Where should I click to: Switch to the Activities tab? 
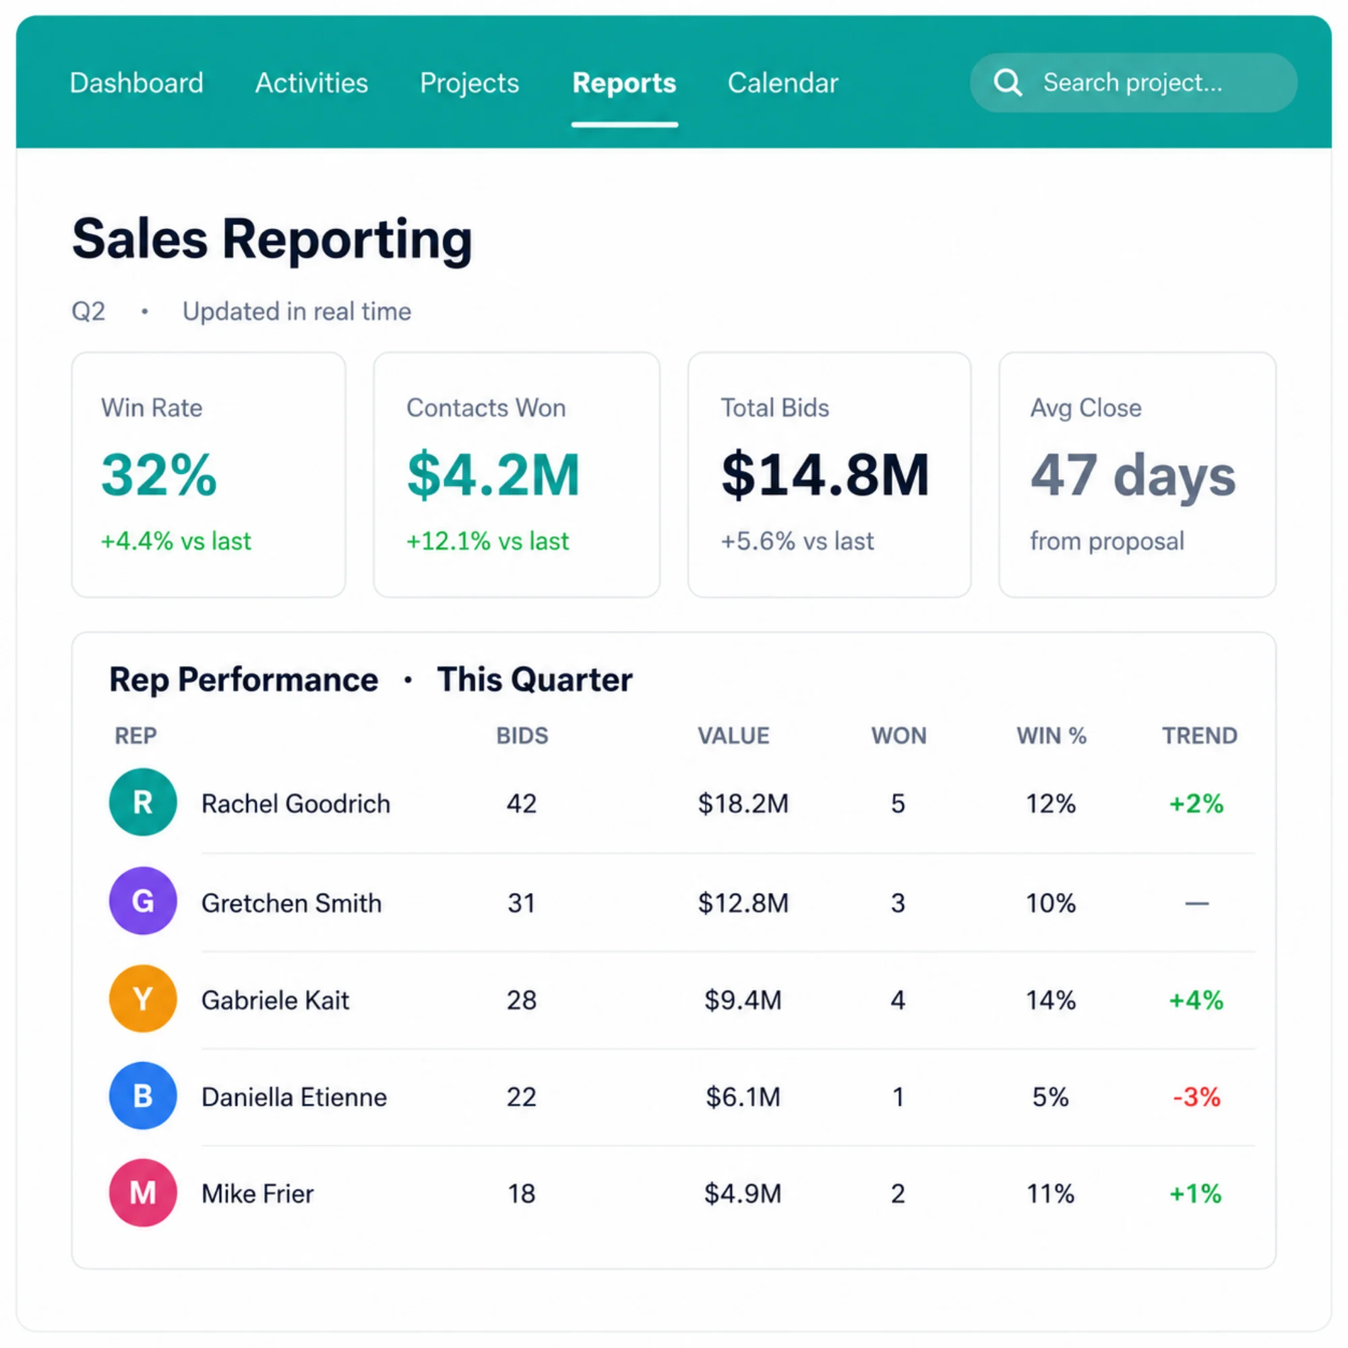coord(312,83)
